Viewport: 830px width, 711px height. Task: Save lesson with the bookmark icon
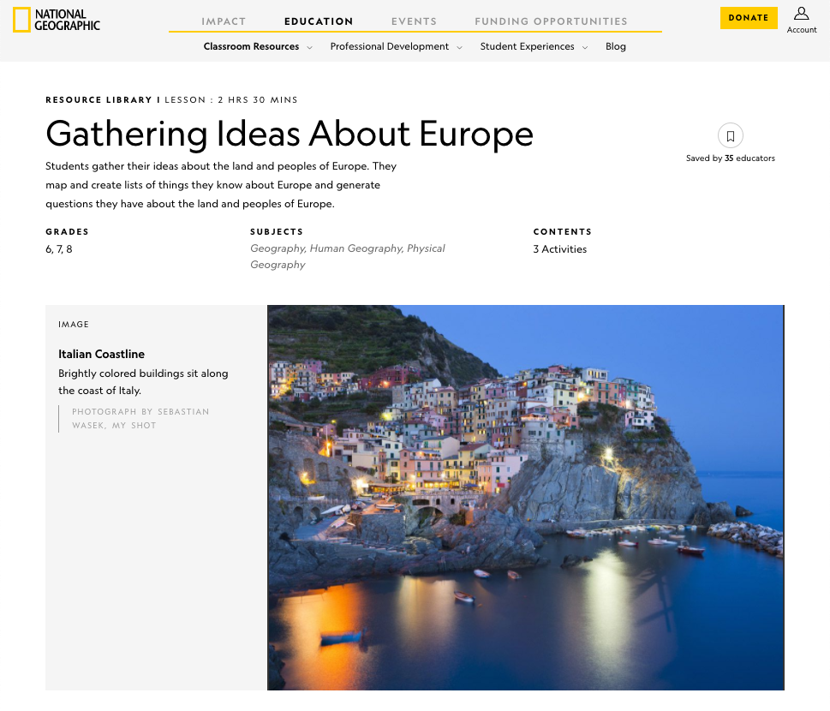(x=731, y=135)
